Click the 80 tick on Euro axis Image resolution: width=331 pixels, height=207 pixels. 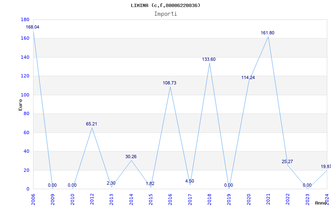[26, 113]
